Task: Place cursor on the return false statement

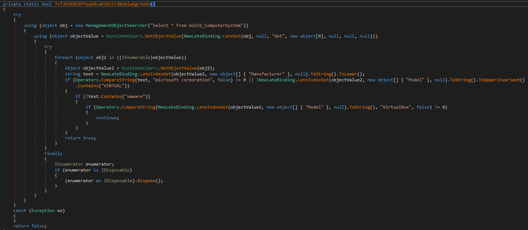Action: pos(30,226)
